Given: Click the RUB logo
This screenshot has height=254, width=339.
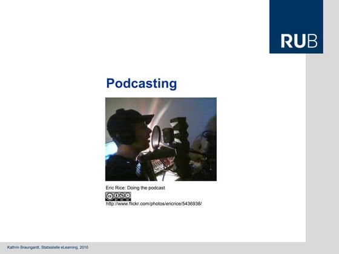Looking at the screenshot, I should pyautogui.click(x=296, y=27).
